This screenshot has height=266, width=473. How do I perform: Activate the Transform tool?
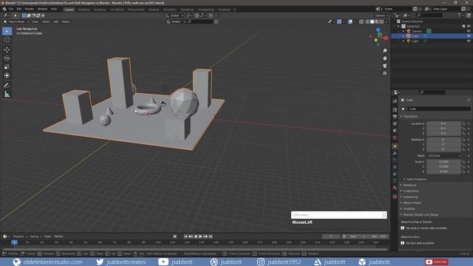[x=7, y=75]
